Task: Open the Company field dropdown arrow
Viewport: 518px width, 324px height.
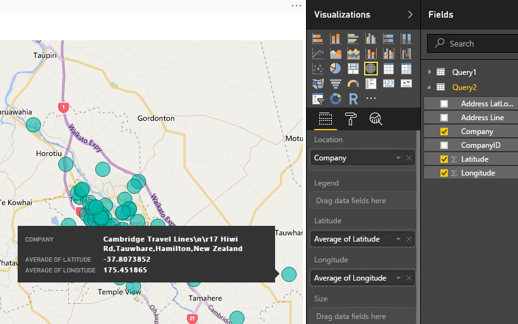Action: (398, 158)
